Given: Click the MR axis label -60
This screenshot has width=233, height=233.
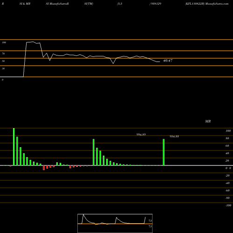Looking at the screenshot, I should (x=227, y=191).
